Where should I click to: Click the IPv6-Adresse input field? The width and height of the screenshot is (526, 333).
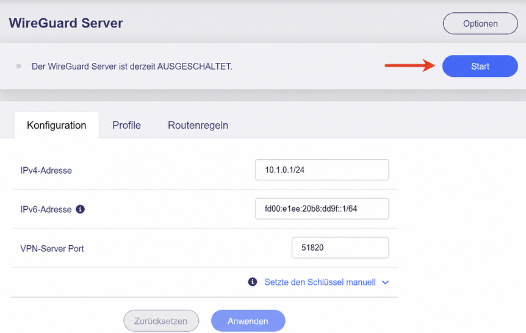click(322, 209)
